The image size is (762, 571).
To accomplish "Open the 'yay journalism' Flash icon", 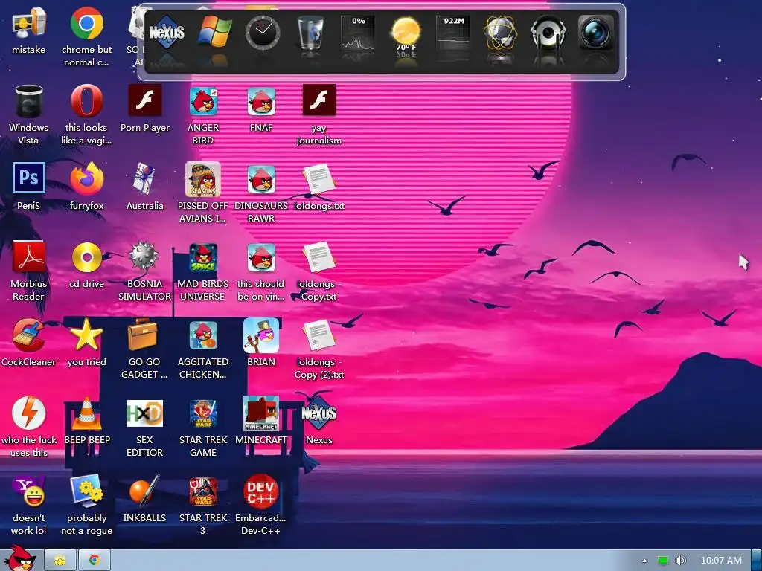I will [x=318, y=100].
